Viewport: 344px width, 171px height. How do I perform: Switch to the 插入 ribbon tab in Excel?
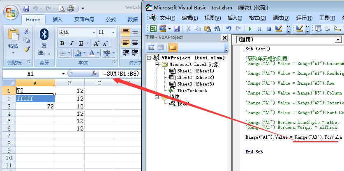[x=58, y=20]
